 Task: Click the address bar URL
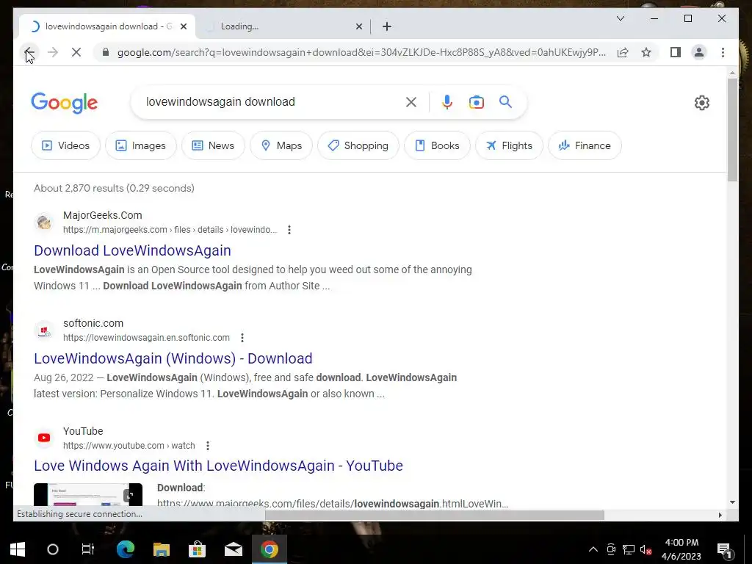click(361, 52)
